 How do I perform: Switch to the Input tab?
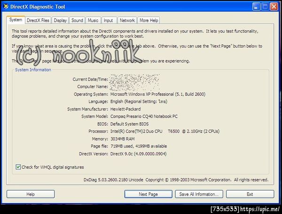[x=108, y=20]
